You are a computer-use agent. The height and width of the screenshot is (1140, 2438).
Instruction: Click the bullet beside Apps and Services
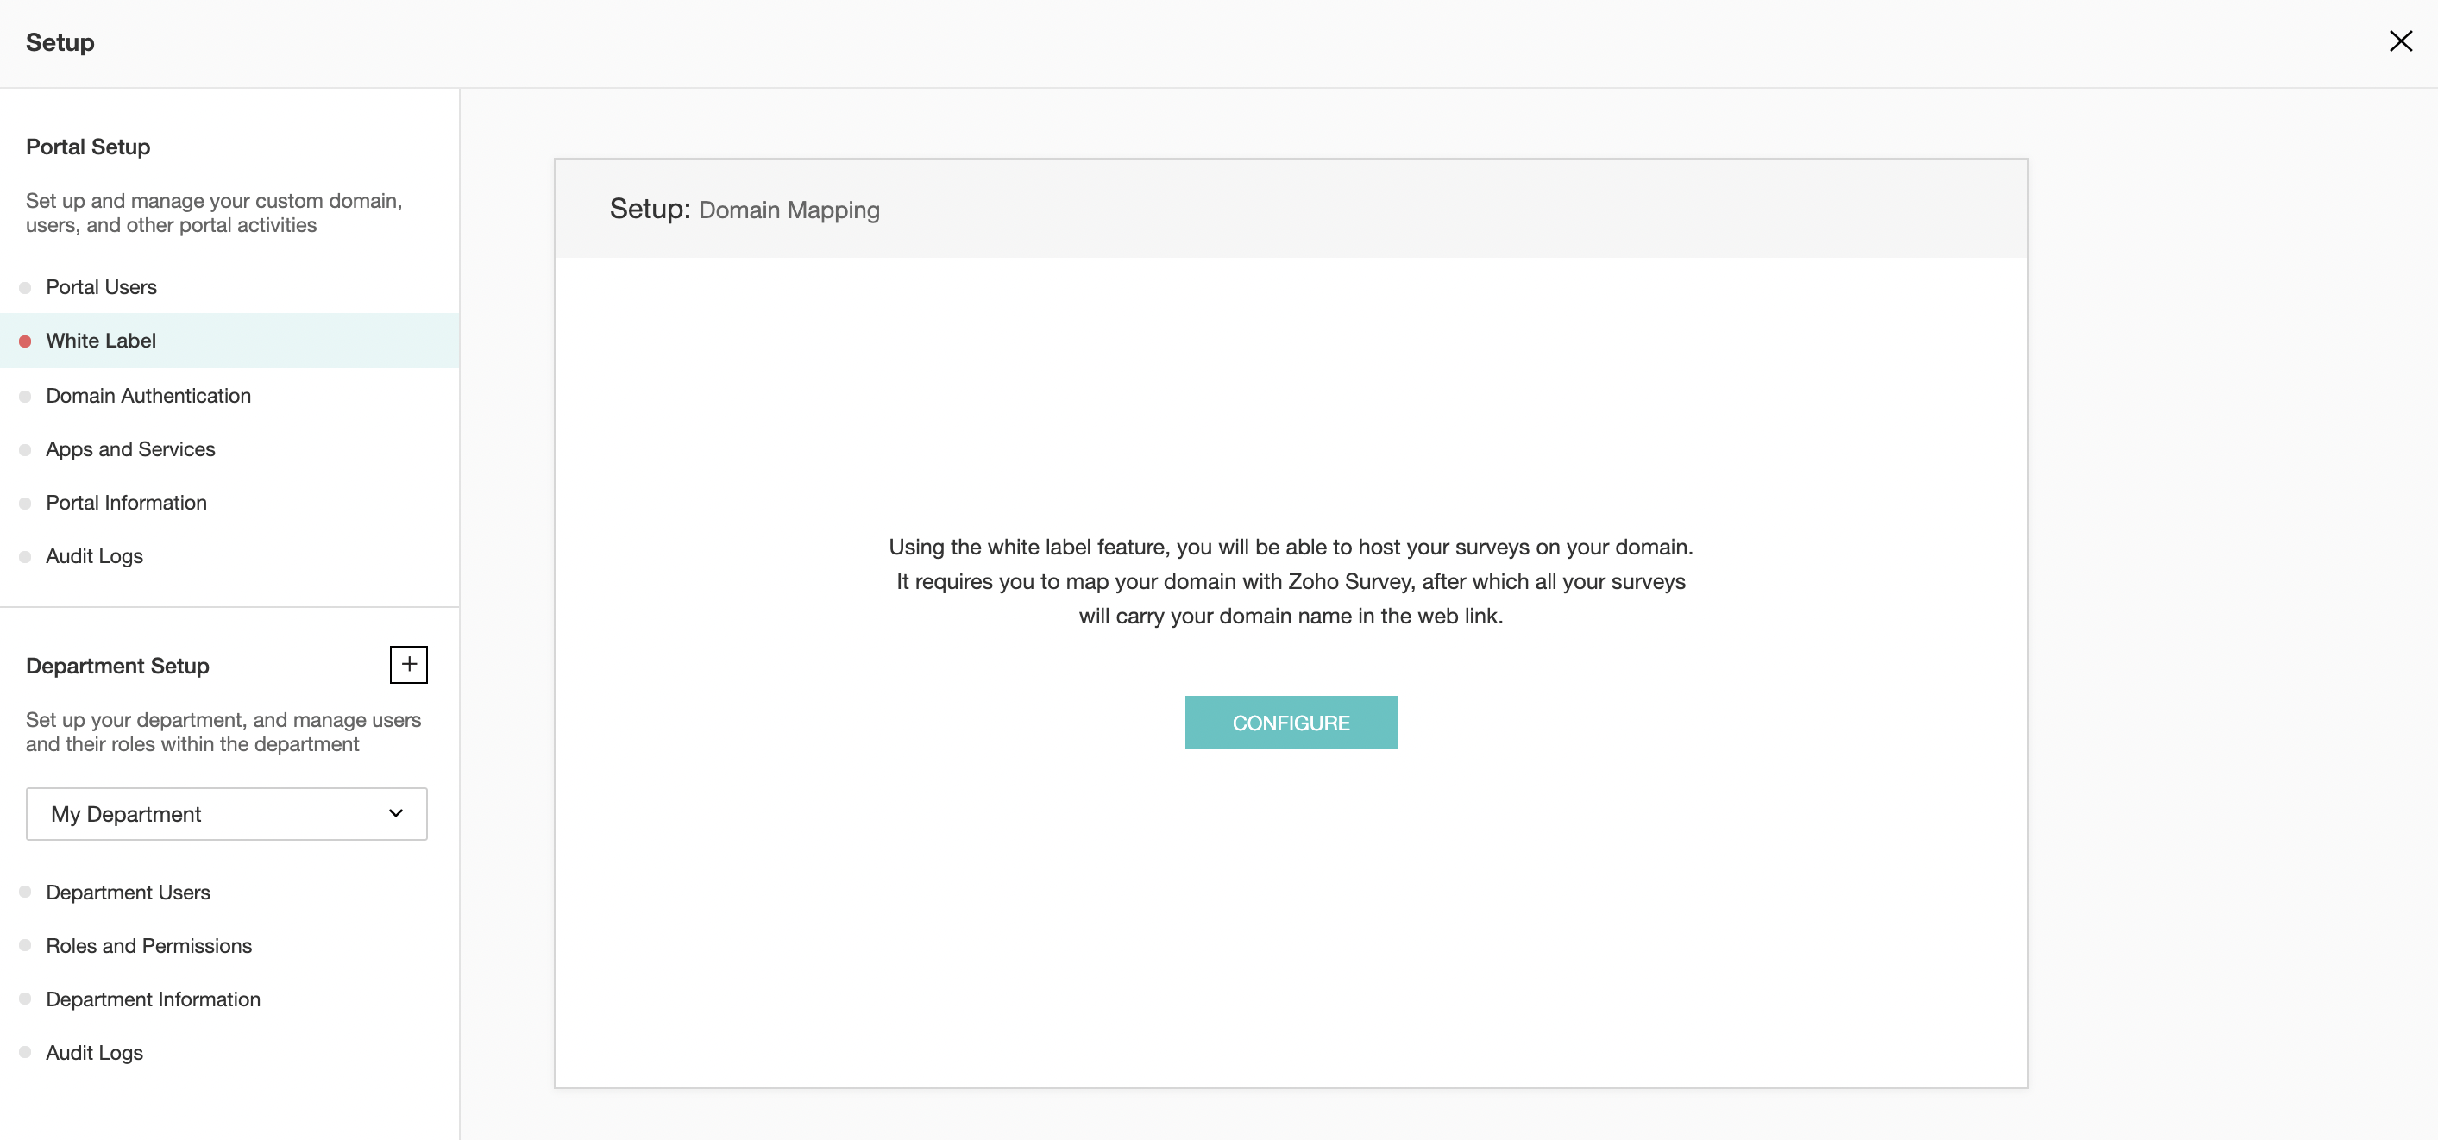click(26, 450)
